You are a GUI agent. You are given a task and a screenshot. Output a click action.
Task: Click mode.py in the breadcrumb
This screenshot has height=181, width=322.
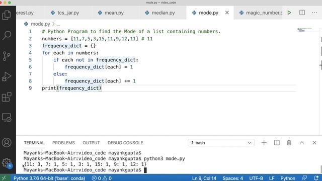point(40,24)
